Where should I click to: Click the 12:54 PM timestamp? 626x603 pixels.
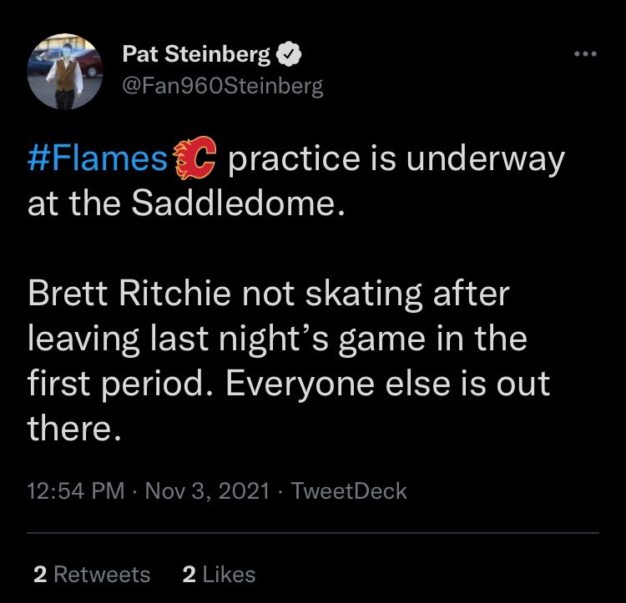click(x=76, y=490)
